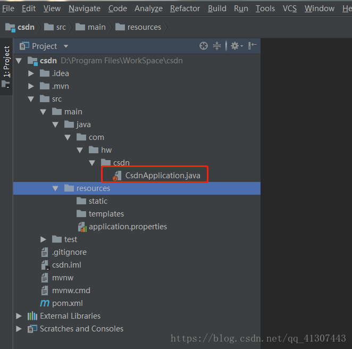This screenshot has height=349, width=352.
Task: Click the .idea folder icon
Action: [45, 73]
